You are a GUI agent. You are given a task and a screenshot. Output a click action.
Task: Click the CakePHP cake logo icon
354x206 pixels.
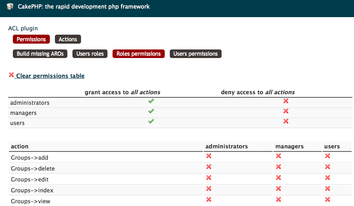(x=10, y=7)
